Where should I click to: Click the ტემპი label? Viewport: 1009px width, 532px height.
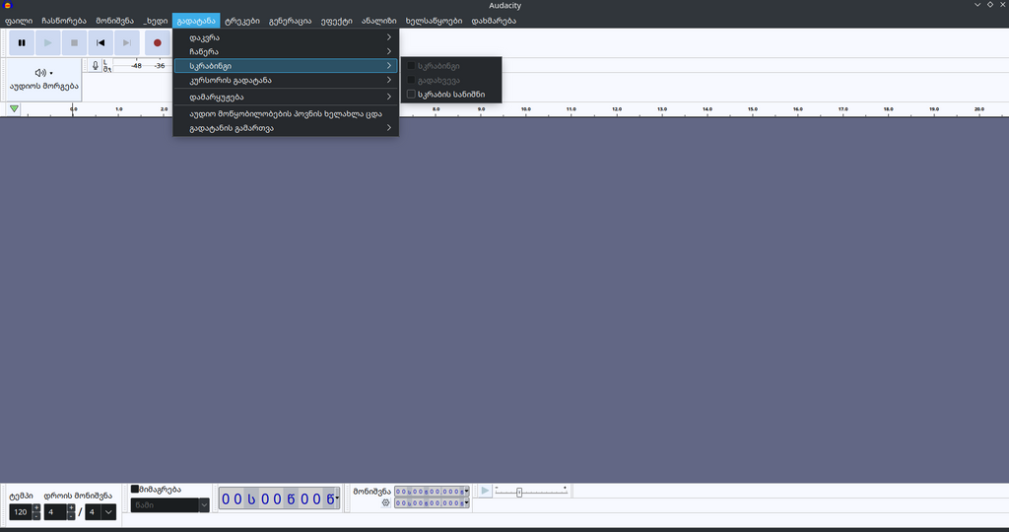(x=21, y=496)
